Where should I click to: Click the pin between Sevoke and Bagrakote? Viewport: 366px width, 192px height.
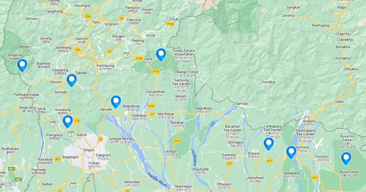[x=116, y=102]
